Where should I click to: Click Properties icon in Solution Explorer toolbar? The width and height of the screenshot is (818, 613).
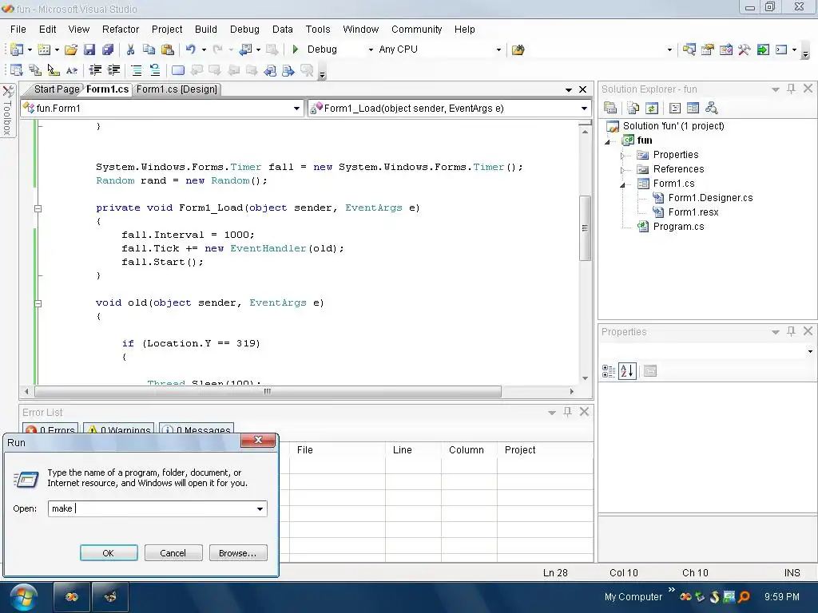610,108
